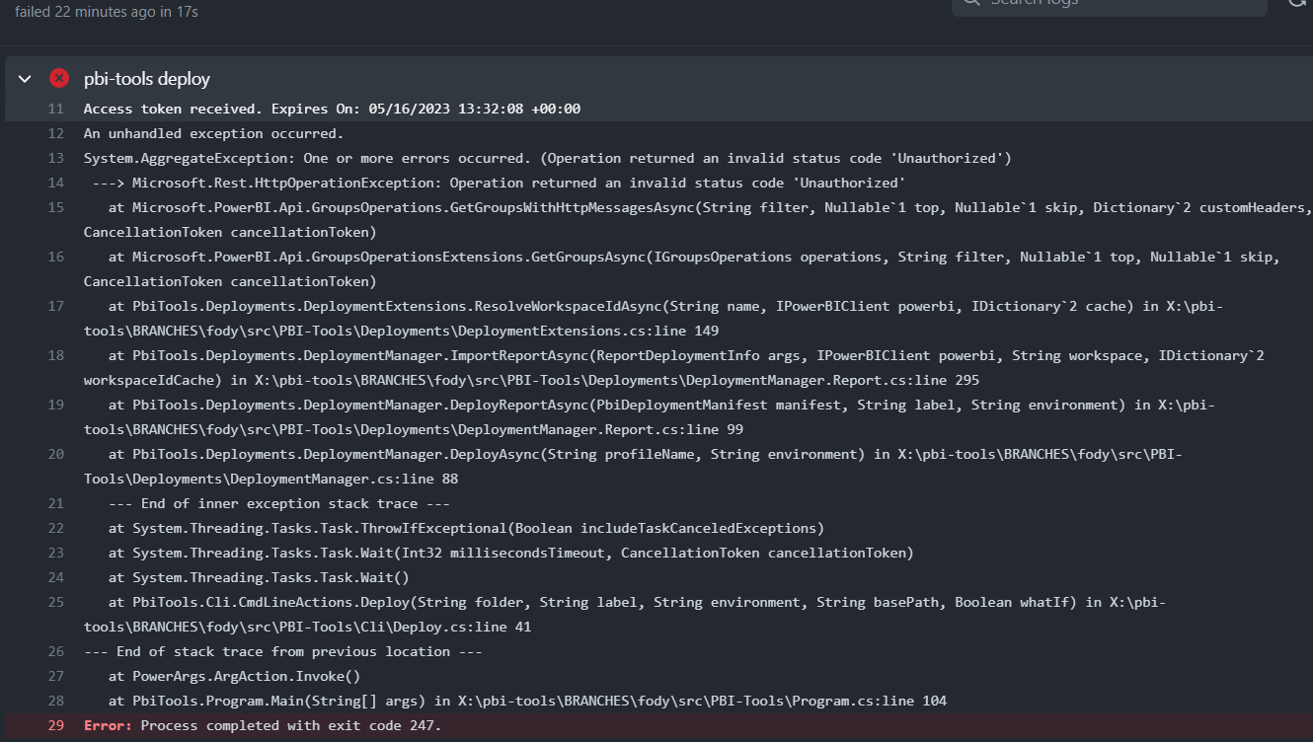Click the chevron next to pbi-tools deploy
Viewport: 1313px width, 742px height.
[24, 78]
